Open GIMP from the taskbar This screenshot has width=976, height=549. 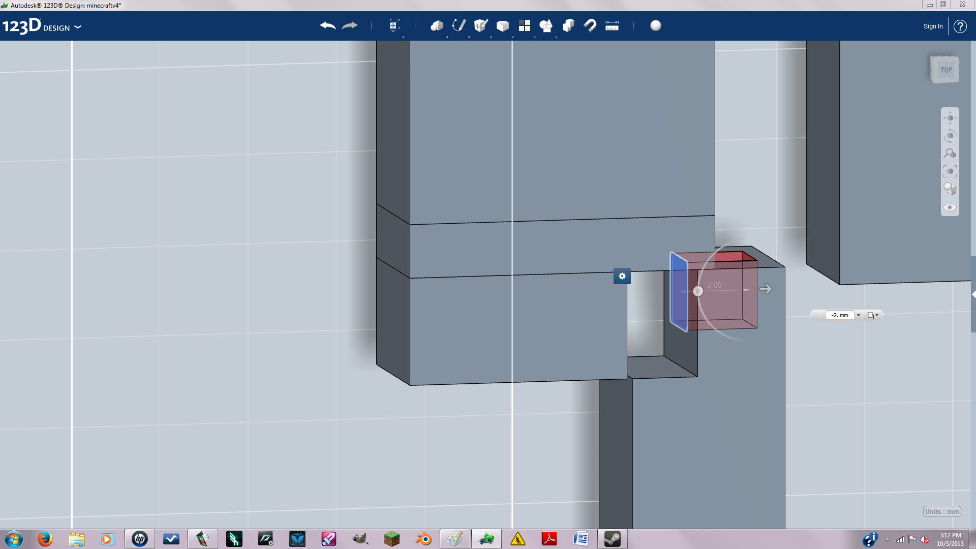pyautogui.click(x=360, y=539)
